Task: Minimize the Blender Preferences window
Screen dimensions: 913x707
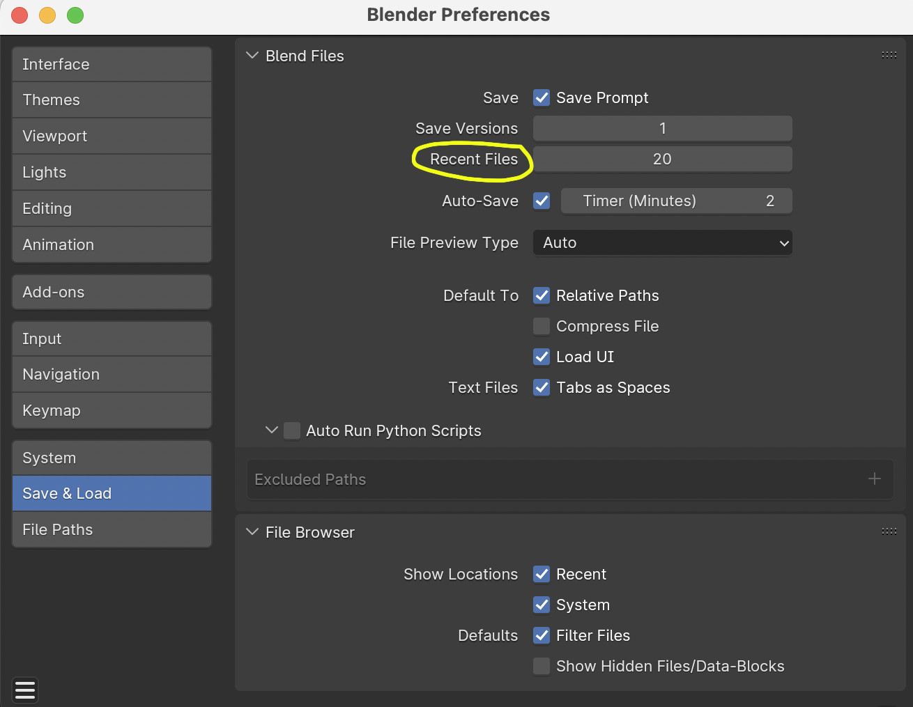Action: [x=47, y=15]
